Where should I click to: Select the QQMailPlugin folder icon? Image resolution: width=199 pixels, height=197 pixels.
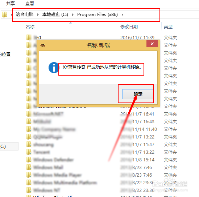click(29, 137)
